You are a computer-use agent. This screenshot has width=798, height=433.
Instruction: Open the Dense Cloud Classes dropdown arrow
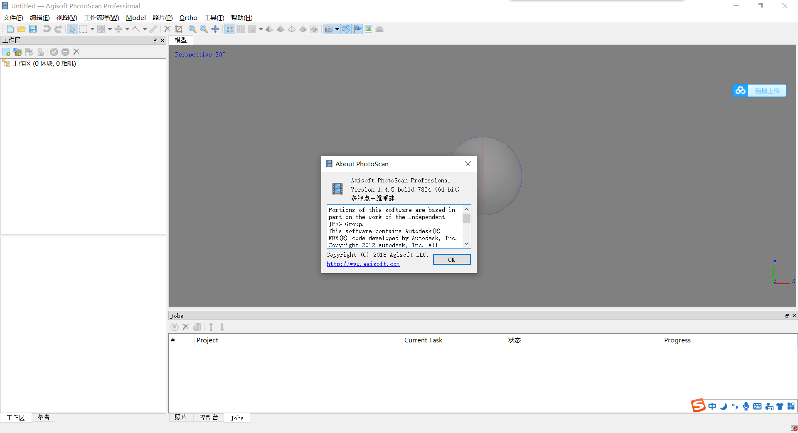261,29
